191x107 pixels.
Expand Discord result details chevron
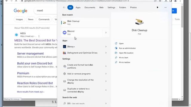[x=106, y=32]
